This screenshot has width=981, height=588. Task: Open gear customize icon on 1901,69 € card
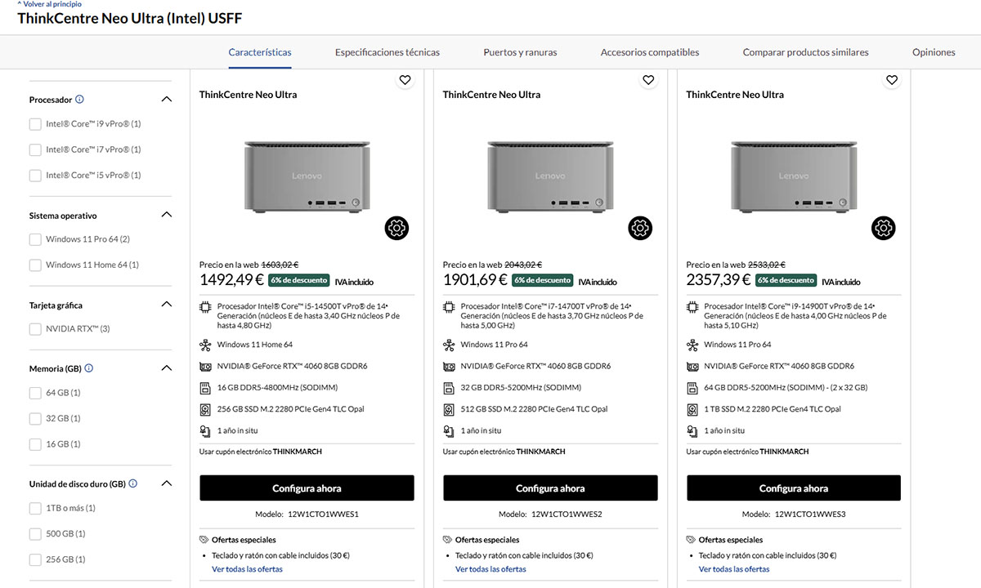[640, 229]
